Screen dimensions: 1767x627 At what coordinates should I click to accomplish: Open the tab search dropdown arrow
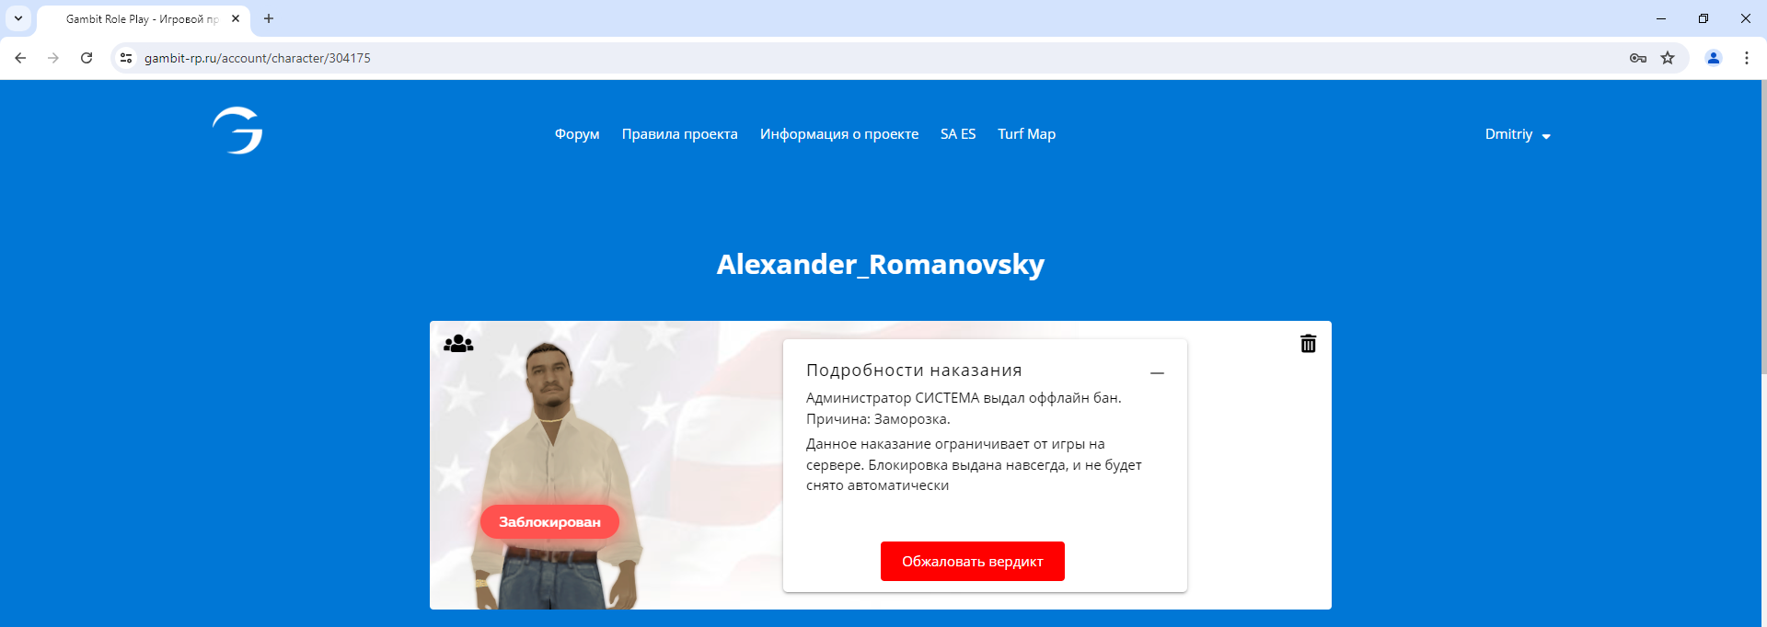tap(17, 18)
